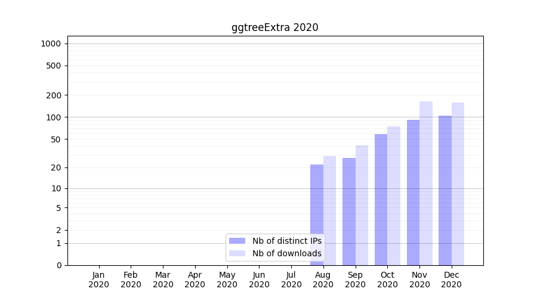Click the 'Jul 2020' x-axis label
Screen dimensions: 537x298
point(291,280)
